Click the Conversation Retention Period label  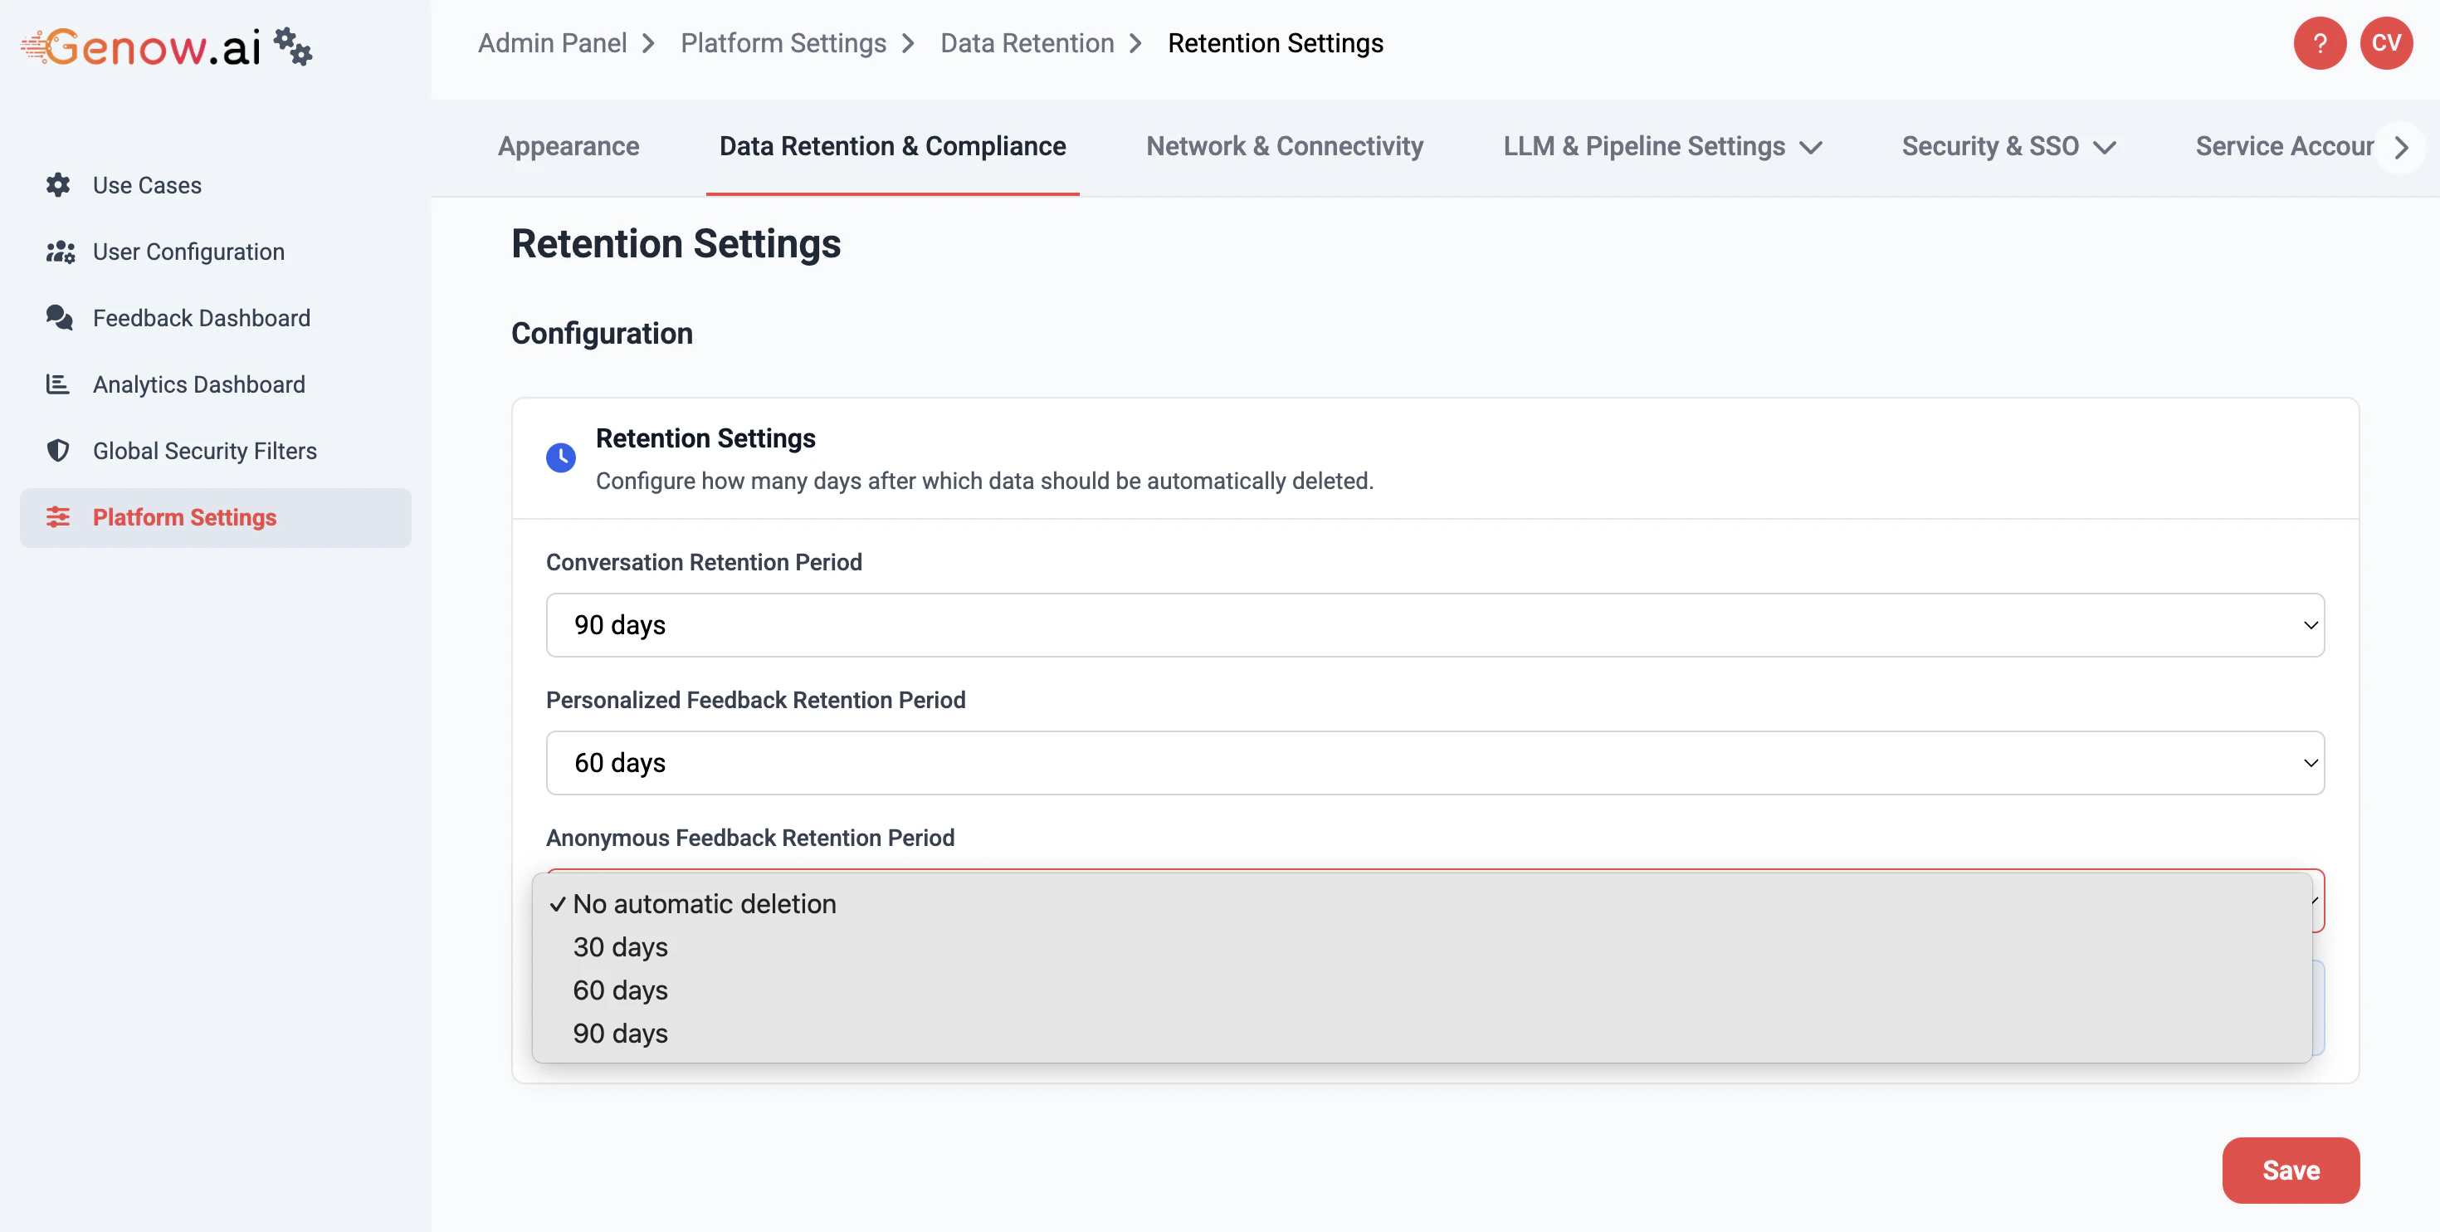(704, 562)
